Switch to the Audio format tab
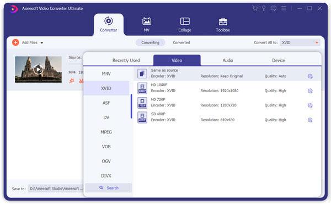331x204 pixels. click(227, 60)
